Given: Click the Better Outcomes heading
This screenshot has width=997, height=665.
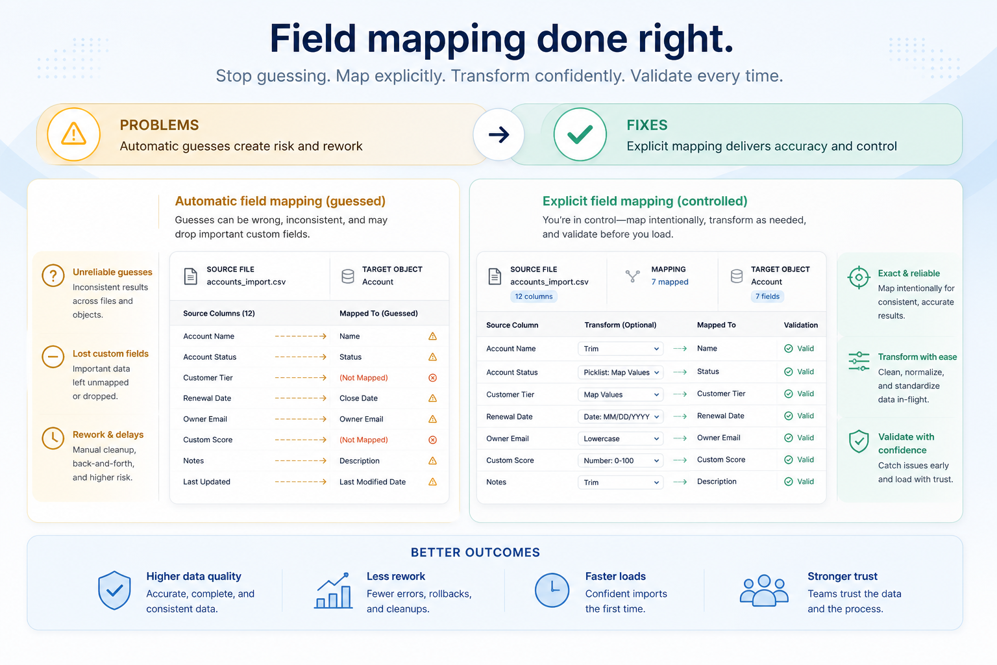Looking at the screenshot, I should click(475, 553).
